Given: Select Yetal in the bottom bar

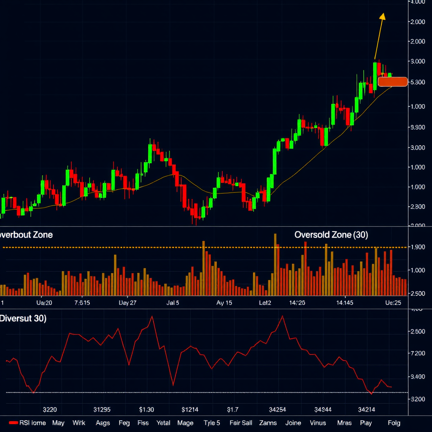Looking at the screenshot, I should tap(163, 423).
